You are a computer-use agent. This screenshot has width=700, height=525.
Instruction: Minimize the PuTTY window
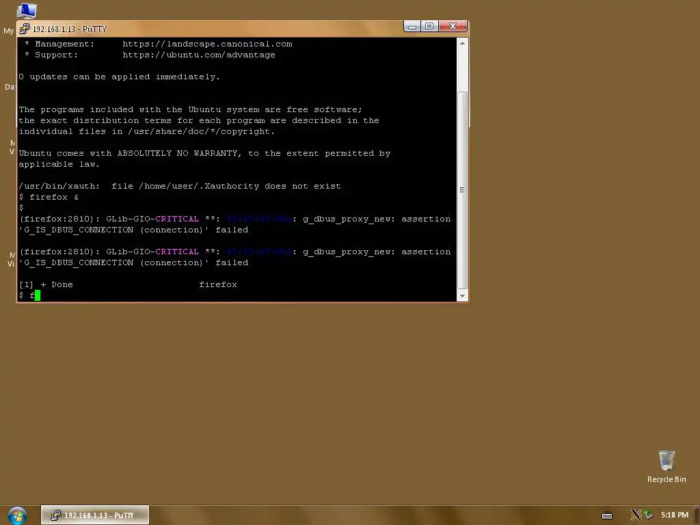412,27
